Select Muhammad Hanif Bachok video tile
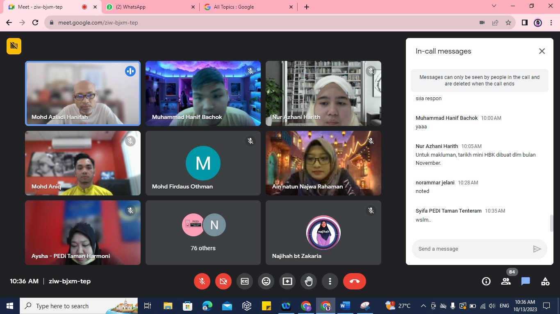 [203, 93]
